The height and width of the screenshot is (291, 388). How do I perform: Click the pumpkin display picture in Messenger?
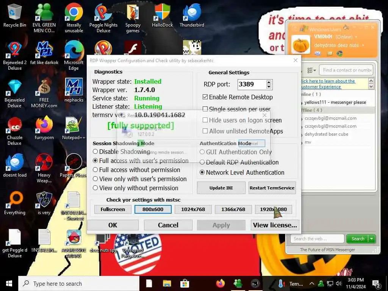[x=301, y=45]
